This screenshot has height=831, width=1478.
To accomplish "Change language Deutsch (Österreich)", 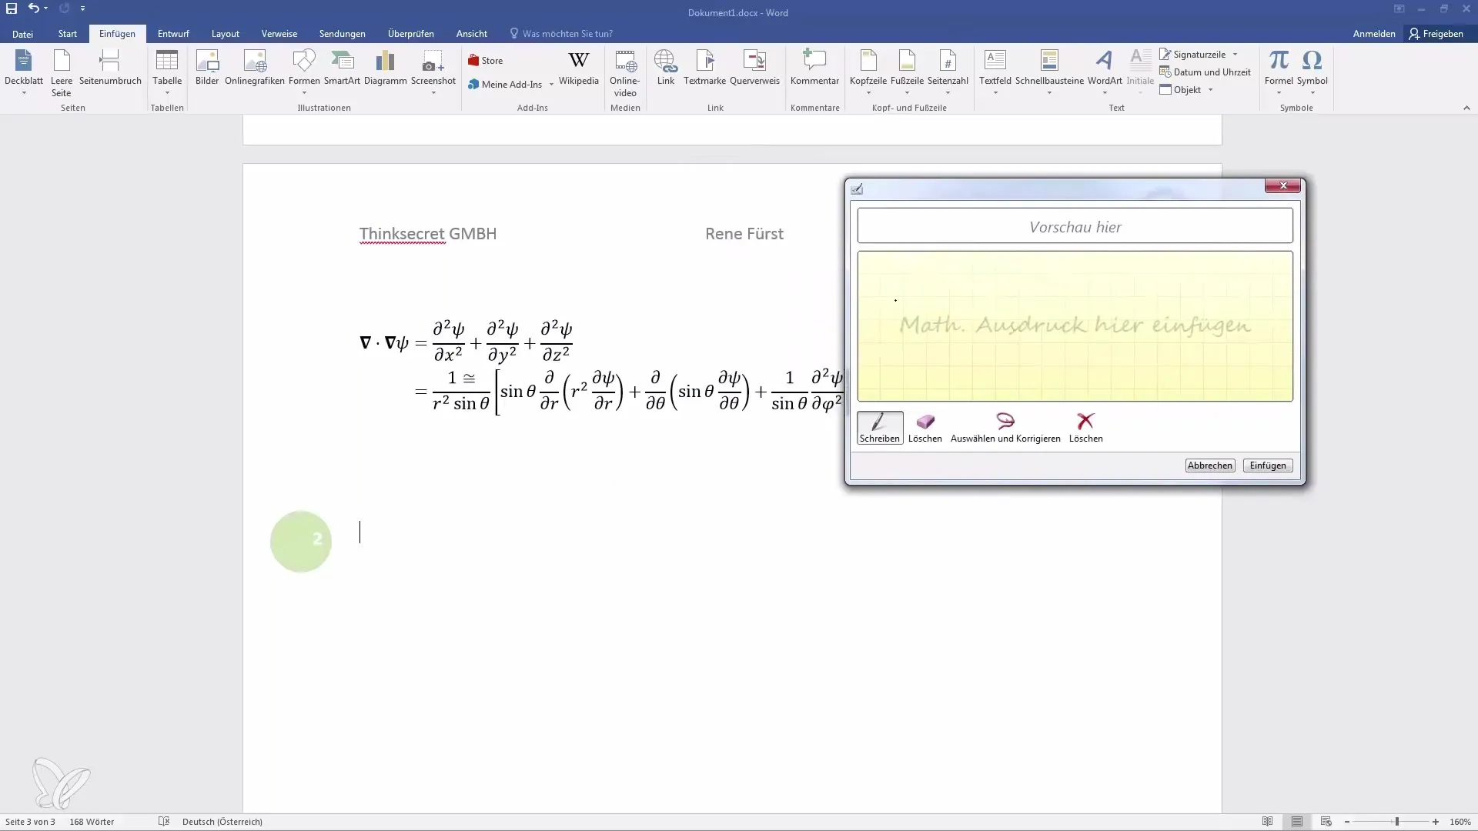I will [222, 822].
